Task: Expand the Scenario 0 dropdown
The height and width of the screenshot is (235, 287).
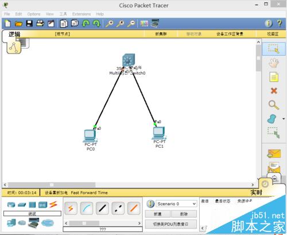Action: [x=194, y=204]
